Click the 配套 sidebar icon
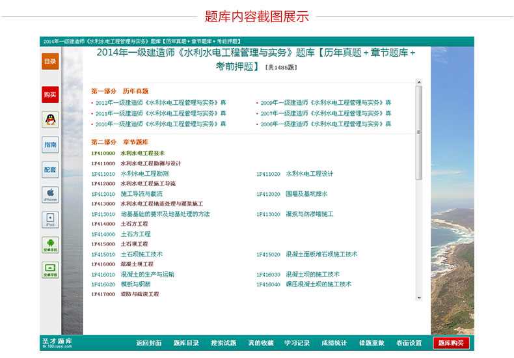514x358 pixels. (50, 170)
